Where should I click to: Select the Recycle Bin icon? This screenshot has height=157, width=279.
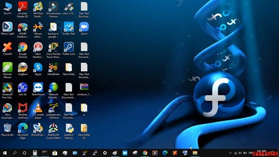click(x=7, y=130)
